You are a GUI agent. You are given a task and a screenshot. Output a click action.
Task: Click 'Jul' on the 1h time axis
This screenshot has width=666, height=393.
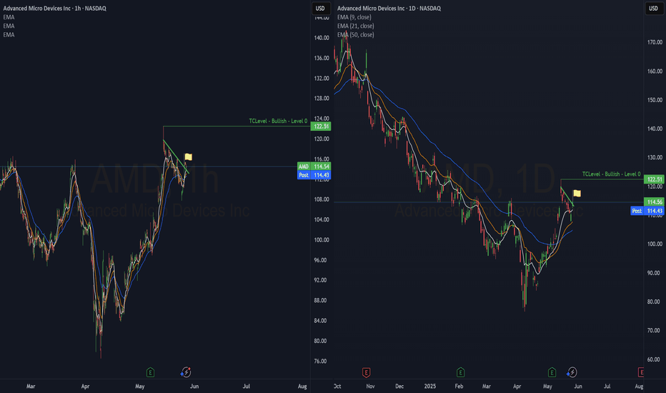[247, 386]
